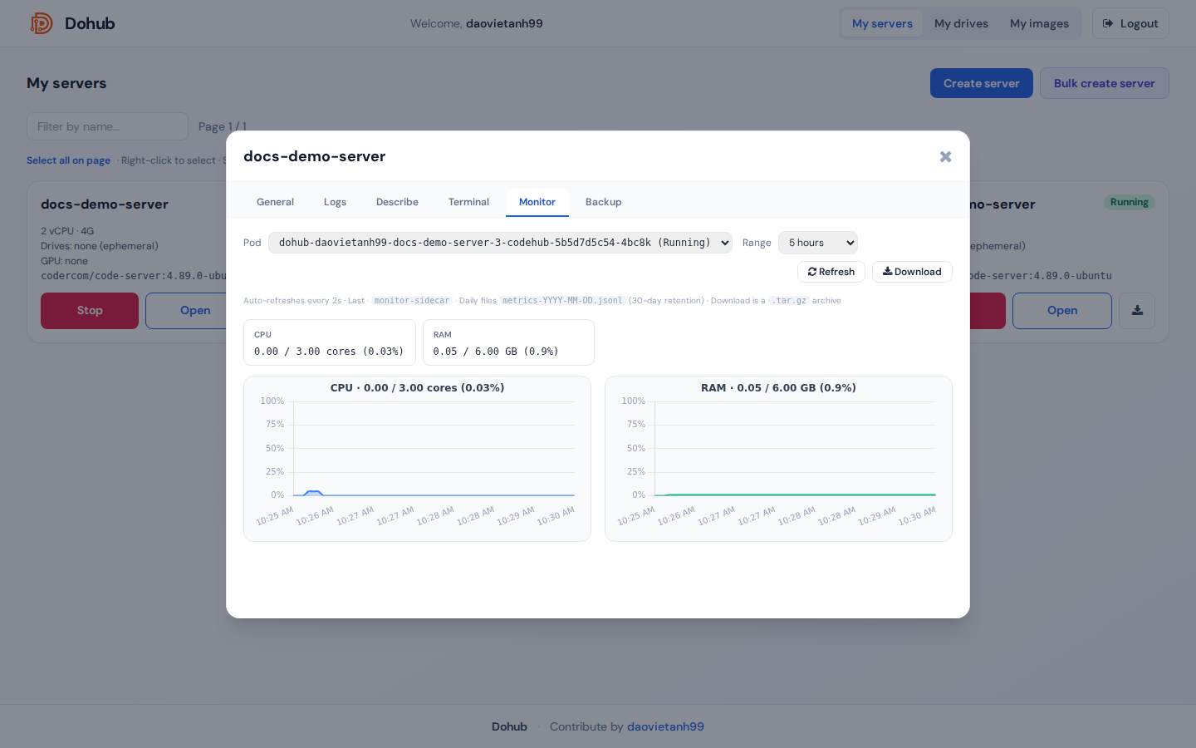
Task: Open My drives in navigation
Action: tap(961, 23)
